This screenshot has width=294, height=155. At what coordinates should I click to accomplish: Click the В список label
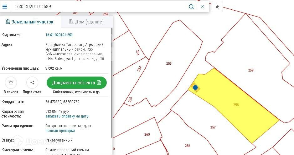[11, 92]
